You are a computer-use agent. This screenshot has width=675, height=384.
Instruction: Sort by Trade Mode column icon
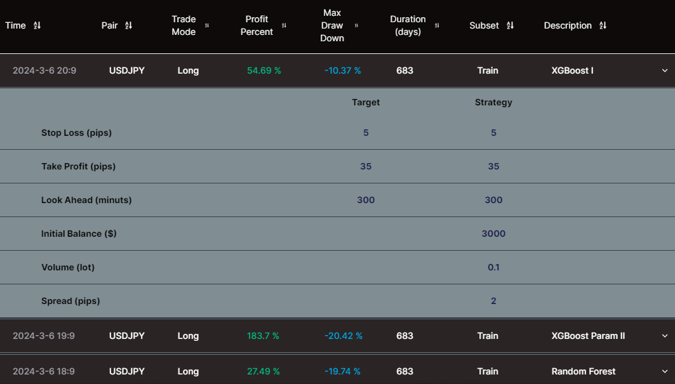click(x=206, y=25)
